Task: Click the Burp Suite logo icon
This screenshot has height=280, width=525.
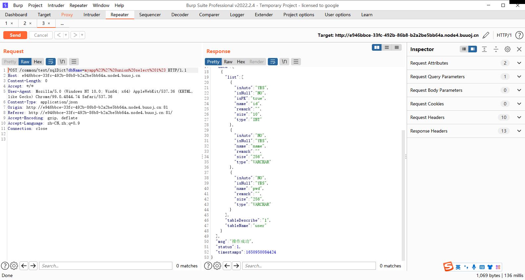Action: 5,5
